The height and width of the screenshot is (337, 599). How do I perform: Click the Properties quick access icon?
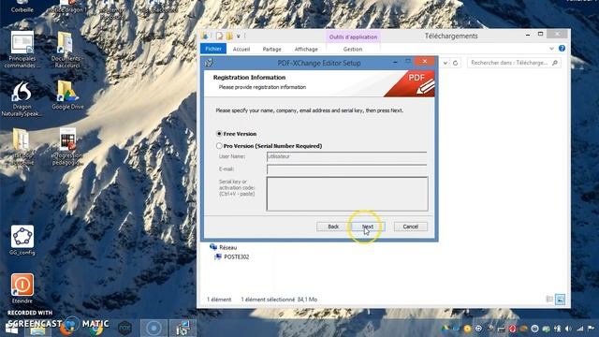point(219,36)
